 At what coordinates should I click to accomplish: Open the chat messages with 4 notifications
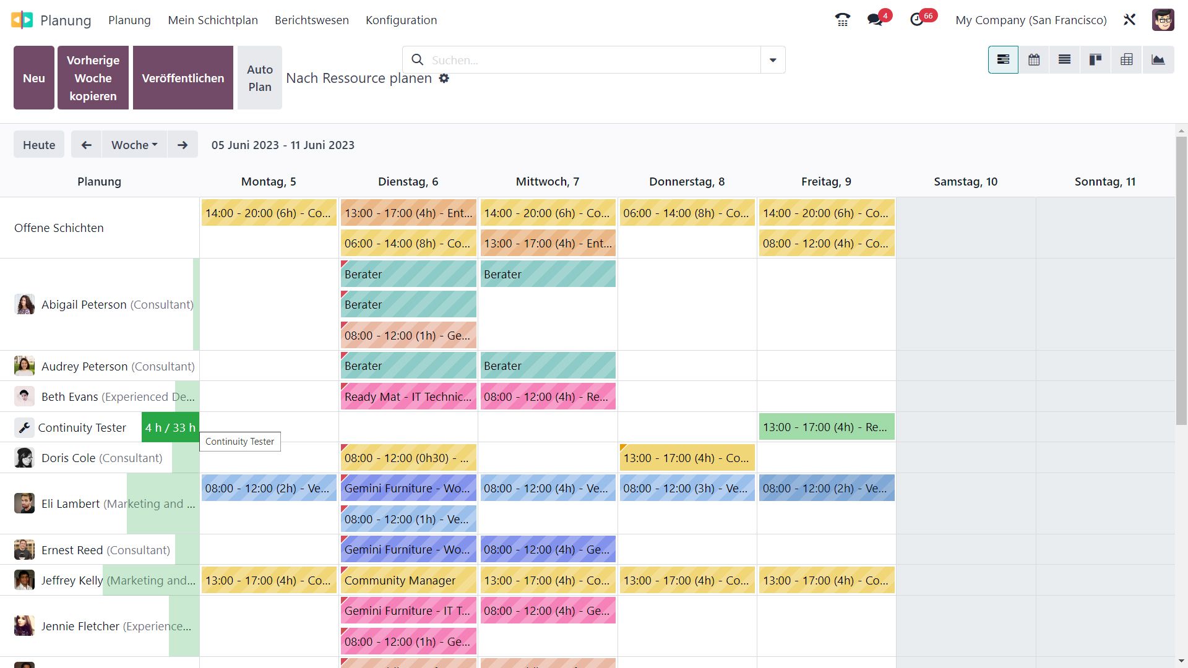coord(875,20)
